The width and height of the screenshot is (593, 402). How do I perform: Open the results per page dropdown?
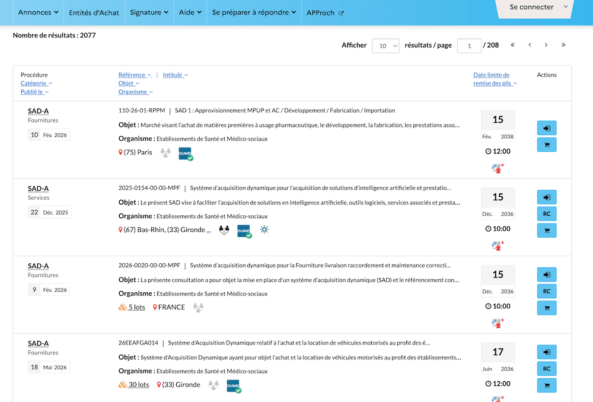[x=385, y=46]
